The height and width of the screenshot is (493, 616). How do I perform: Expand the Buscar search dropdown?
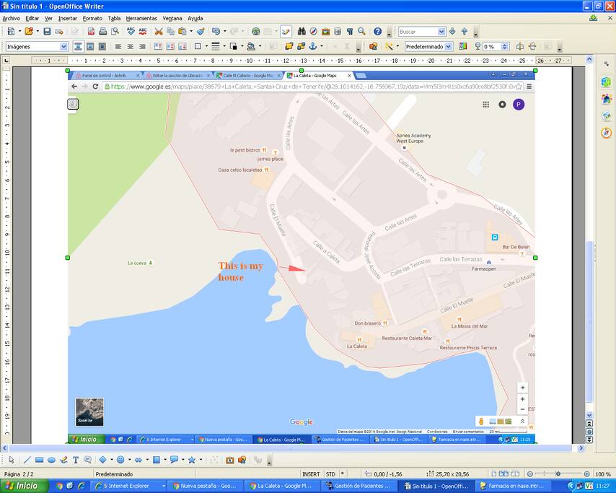pyautogui.click(x=441, y=32)
